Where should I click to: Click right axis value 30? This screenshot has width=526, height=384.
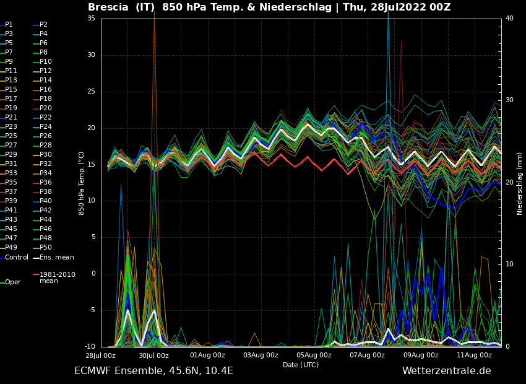click(x=509, y=100)
